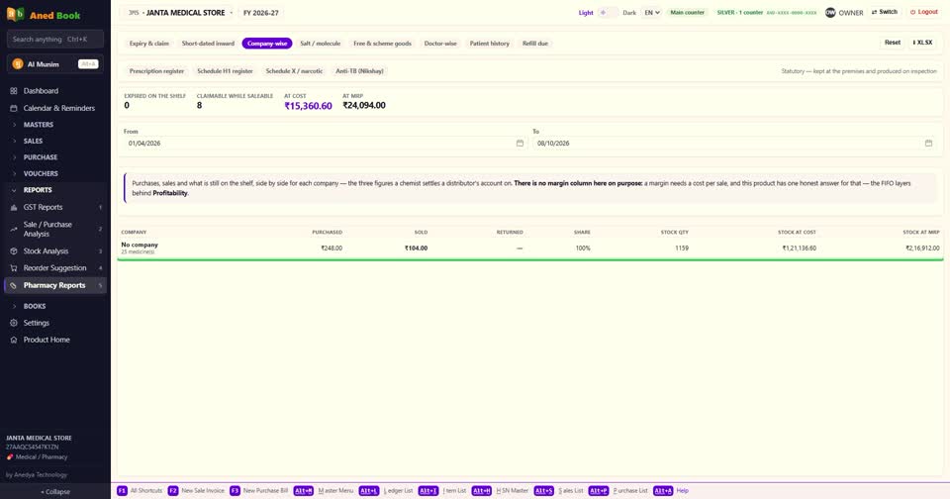Image resolution: width=950 pixels, height=499 pixels.
Task: Click the Alt+H HSN Master shortcut
Action: coord(501,490)
